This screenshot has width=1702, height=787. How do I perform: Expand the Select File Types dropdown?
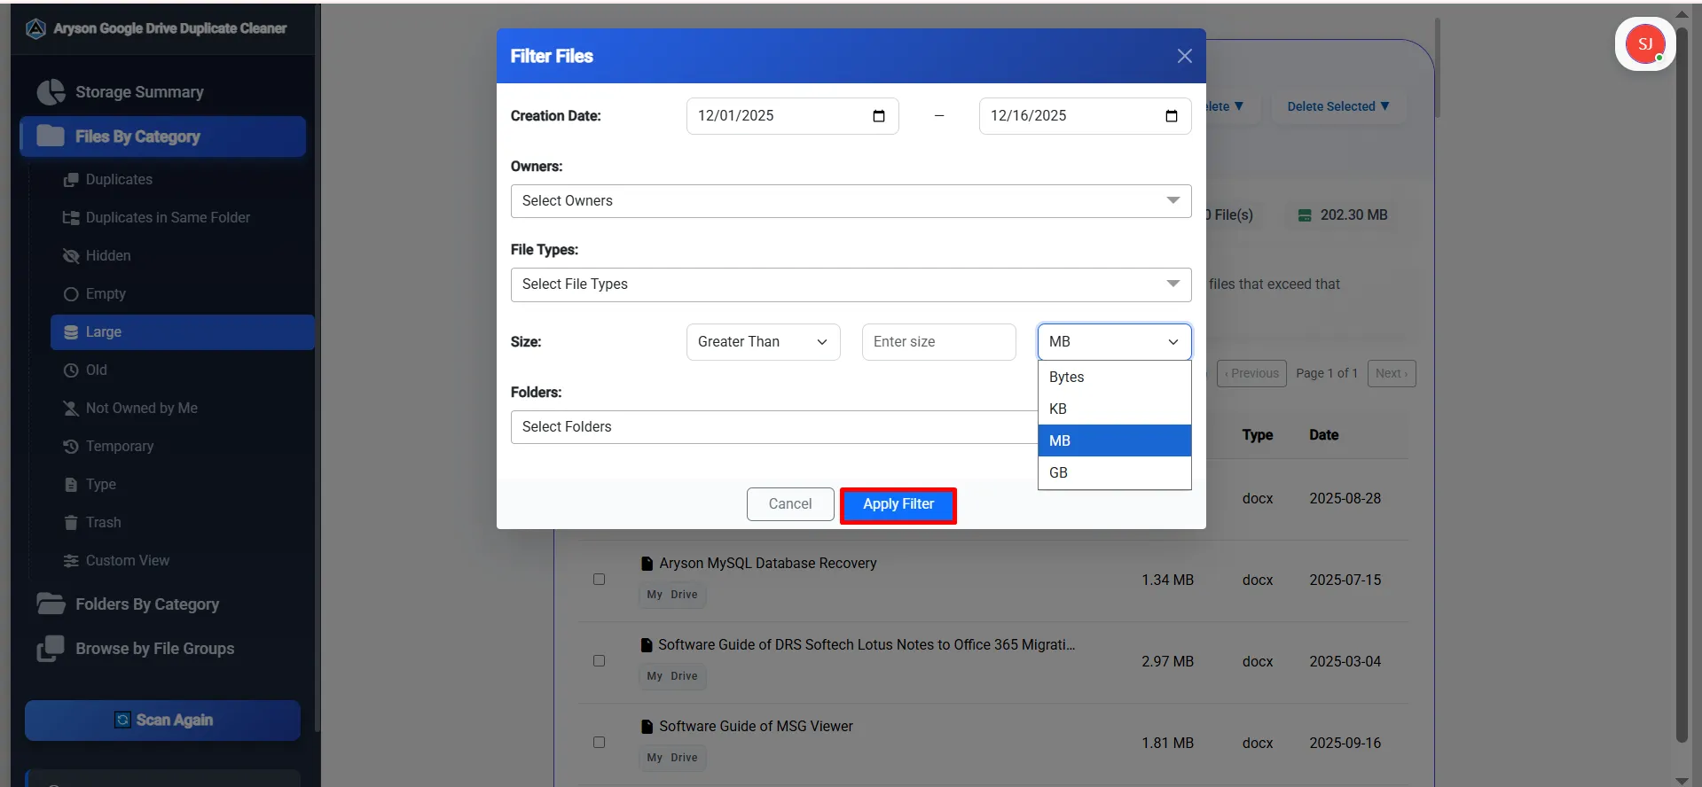coord(851,284)
